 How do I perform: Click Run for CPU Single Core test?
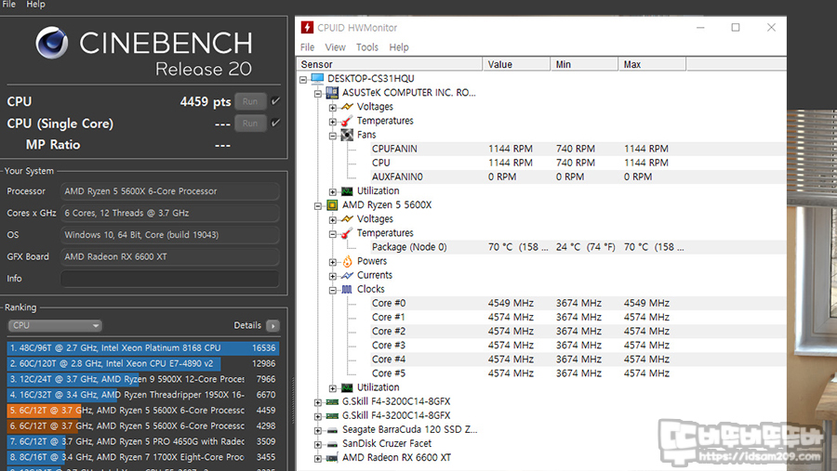click(250, 124)
